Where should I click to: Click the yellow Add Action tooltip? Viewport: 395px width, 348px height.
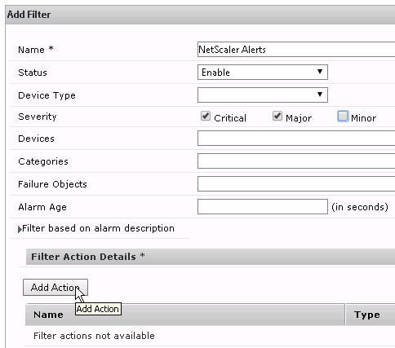[x=98, y=309]
